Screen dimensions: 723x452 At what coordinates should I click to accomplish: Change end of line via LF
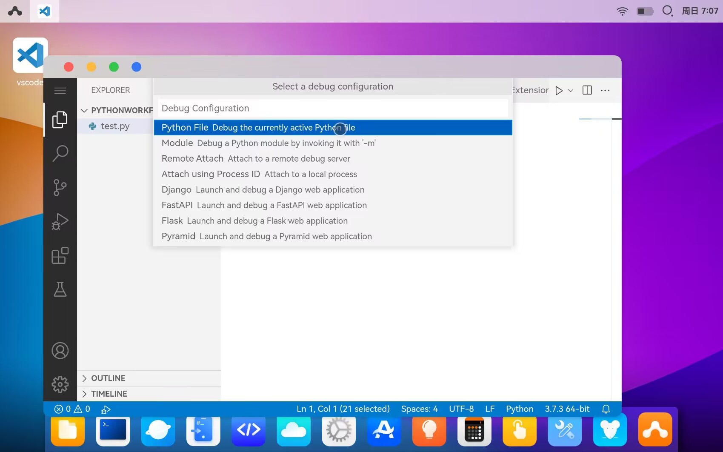[x=490, y=409]
